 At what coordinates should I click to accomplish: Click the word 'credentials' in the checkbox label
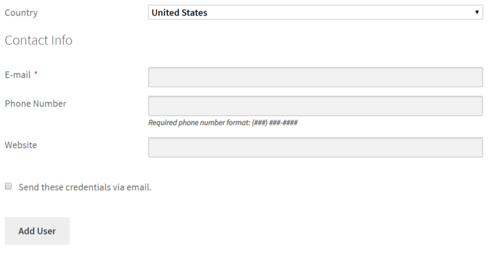(x=88, y=187)
